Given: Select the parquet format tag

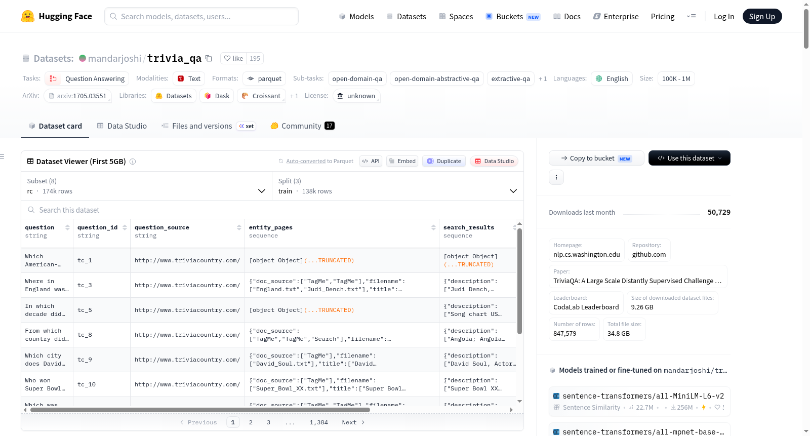Looking at the screenshot, I should point(264,78).
